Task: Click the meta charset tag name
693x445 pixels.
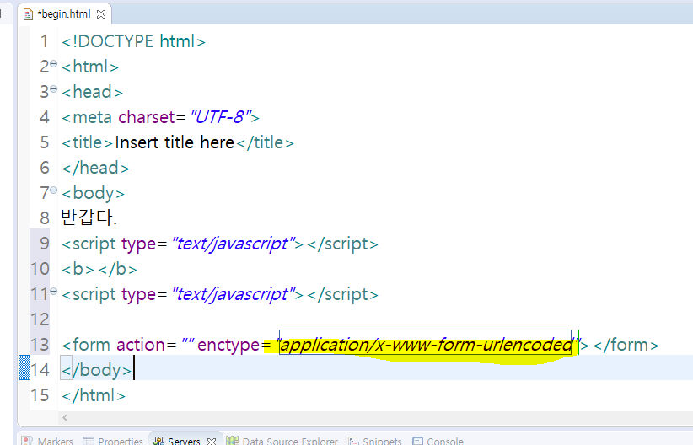Action: tap(92, 117)
